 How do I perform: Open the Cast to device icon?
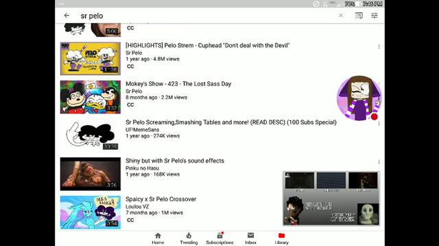[359, 16]
